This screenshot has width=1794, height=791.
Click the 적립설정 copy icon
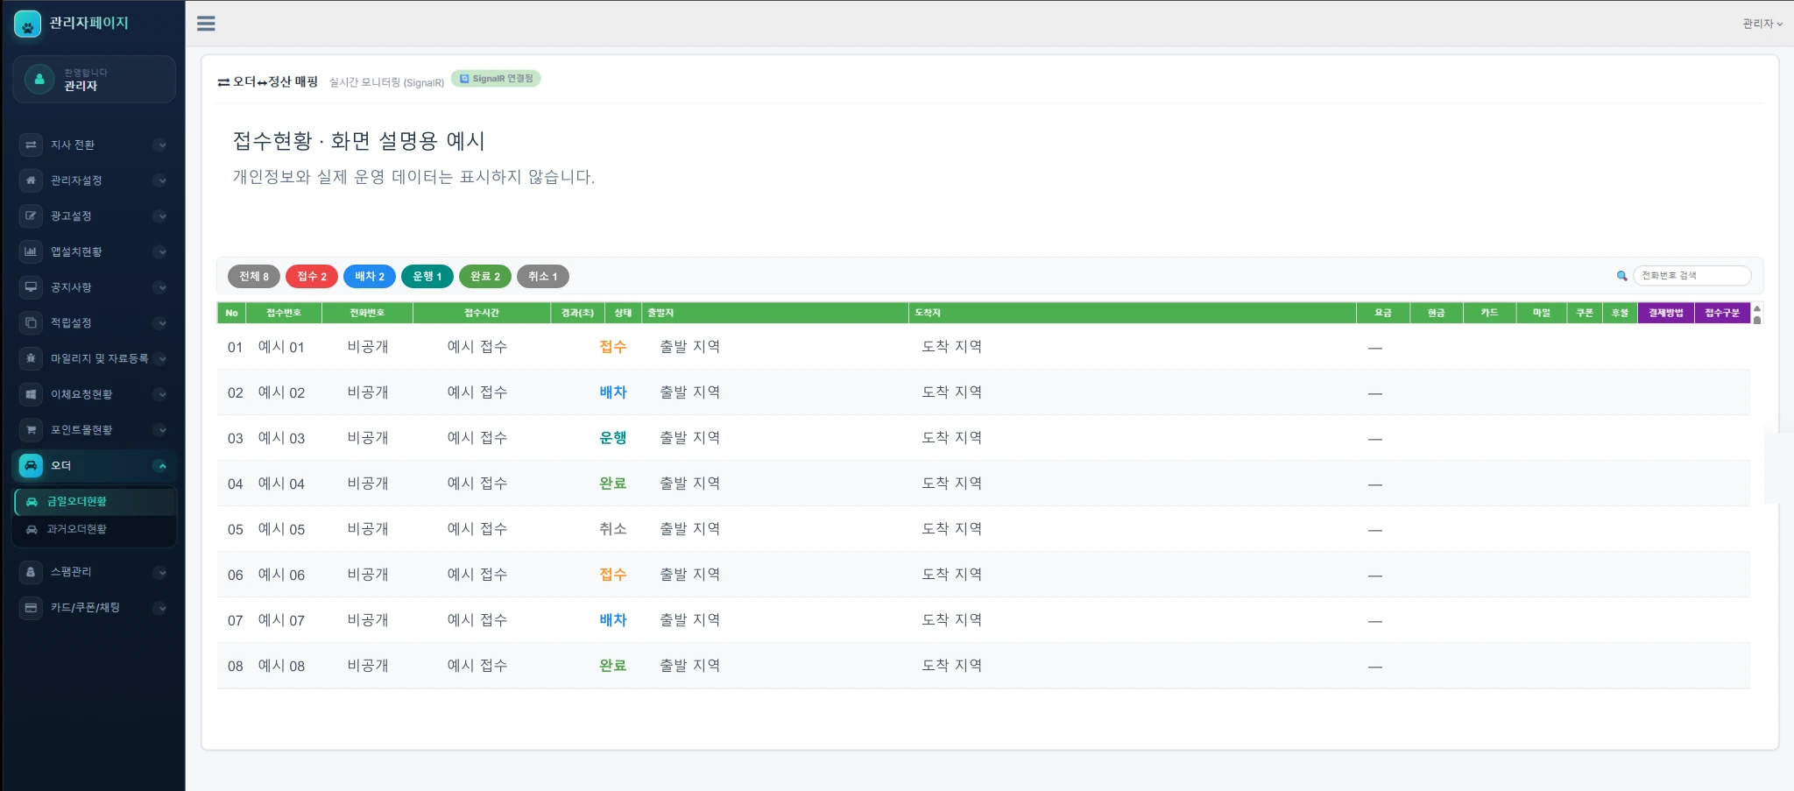coord(31,322)
